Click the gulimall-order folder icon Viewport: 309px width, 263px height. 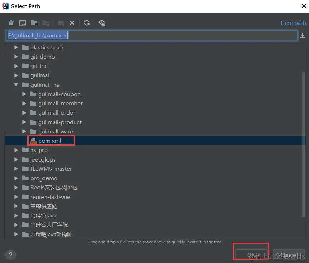(33, 112)
